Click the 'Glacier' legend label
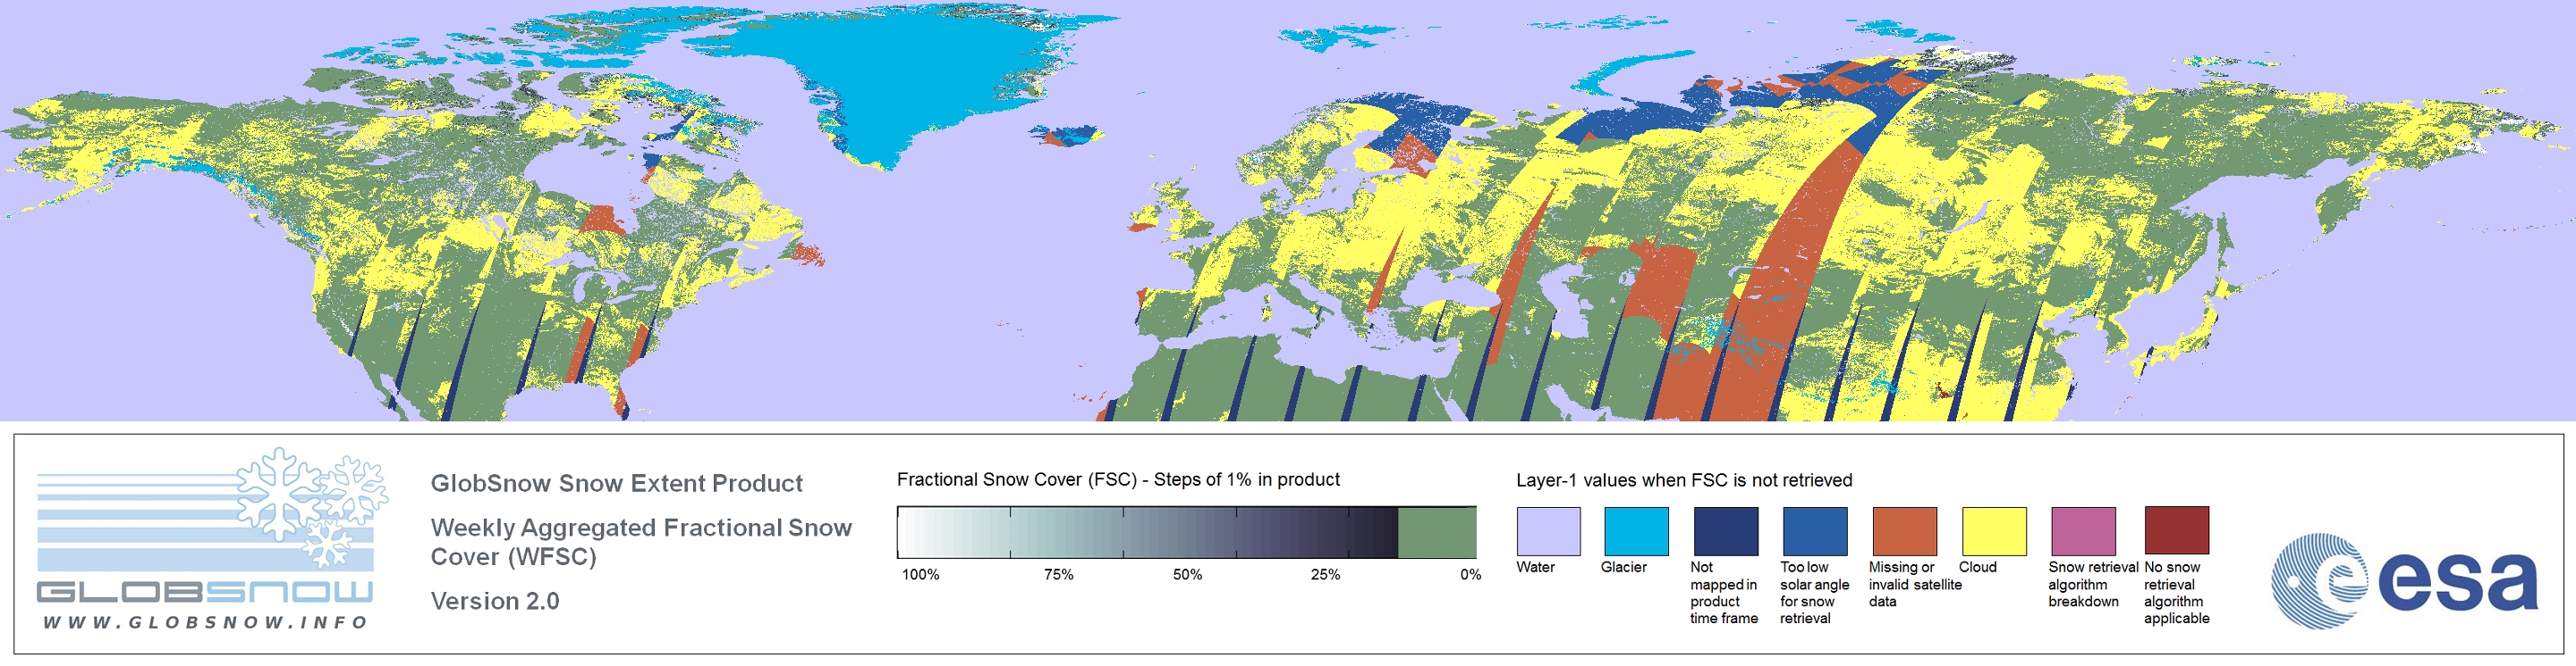The image size is (2576, 666). coord(1623,567)
